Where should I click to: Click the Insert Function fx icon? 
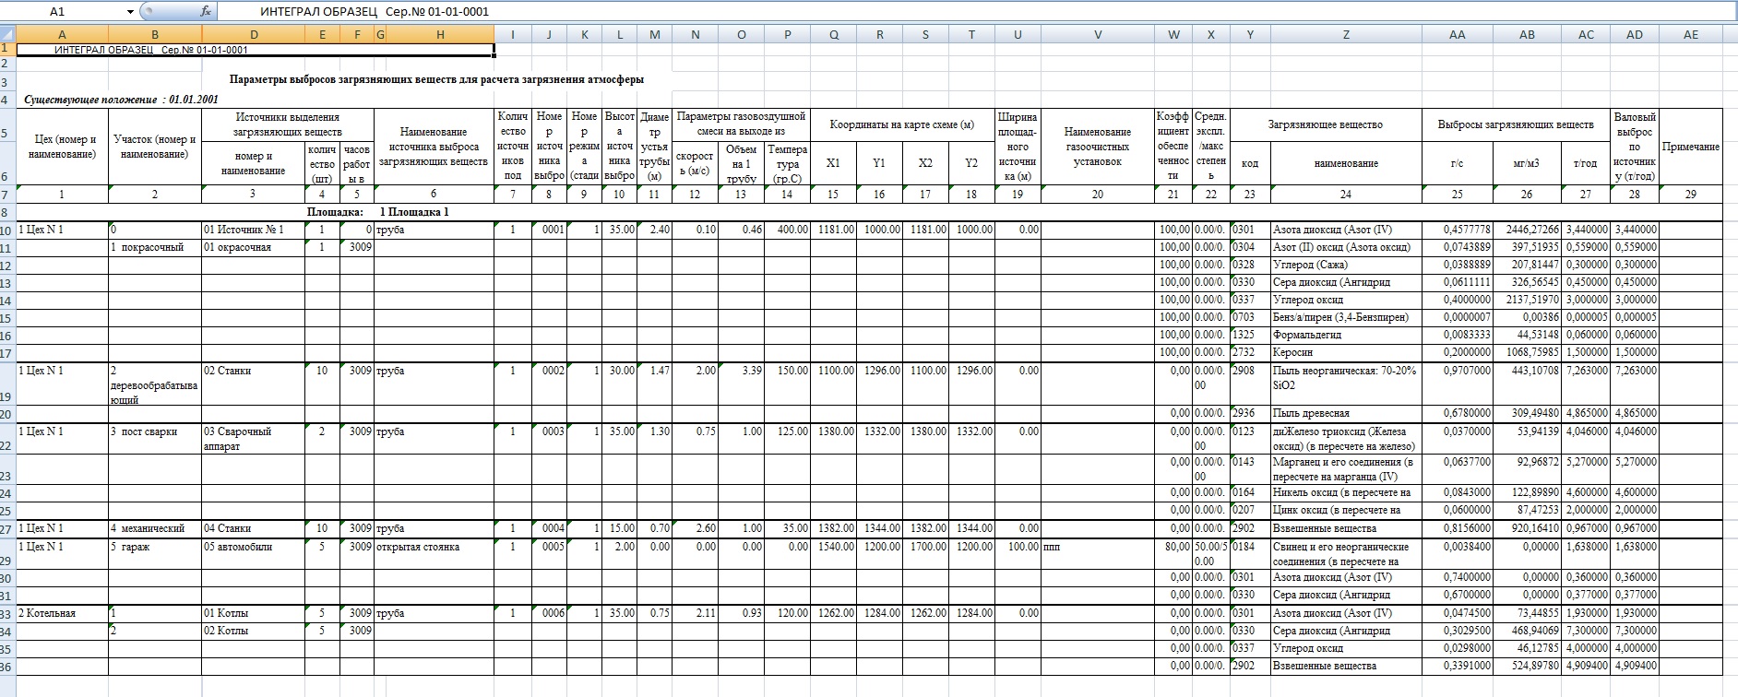click(x=205, y=11)
